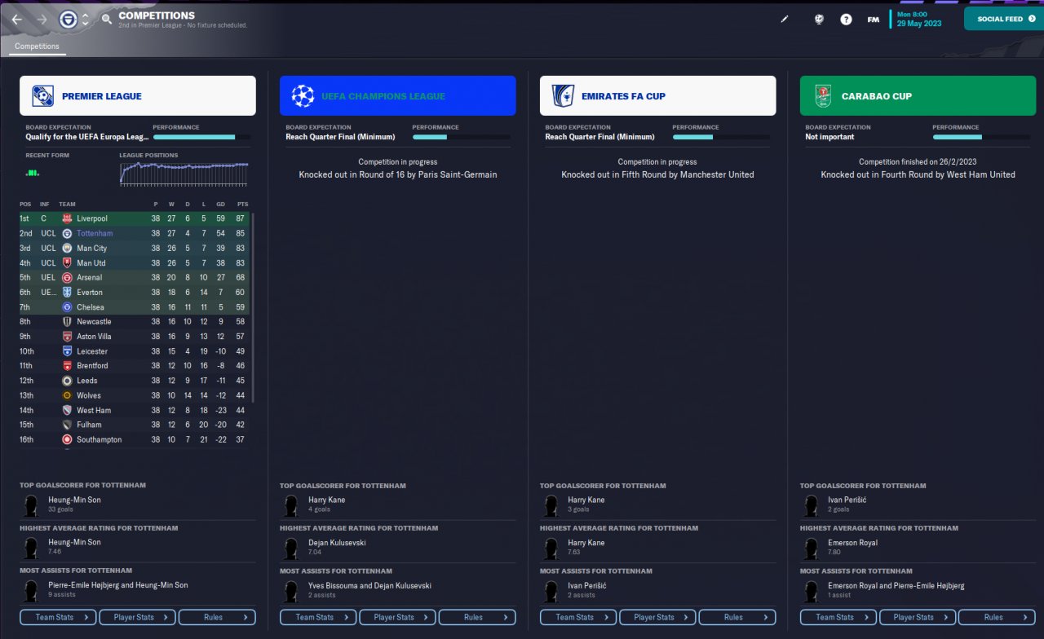Viewport: 1044px width, 639px height.
Task: Click the Carabao Cup performance bar
Action: pyautogui.click(x=982, y=137)
